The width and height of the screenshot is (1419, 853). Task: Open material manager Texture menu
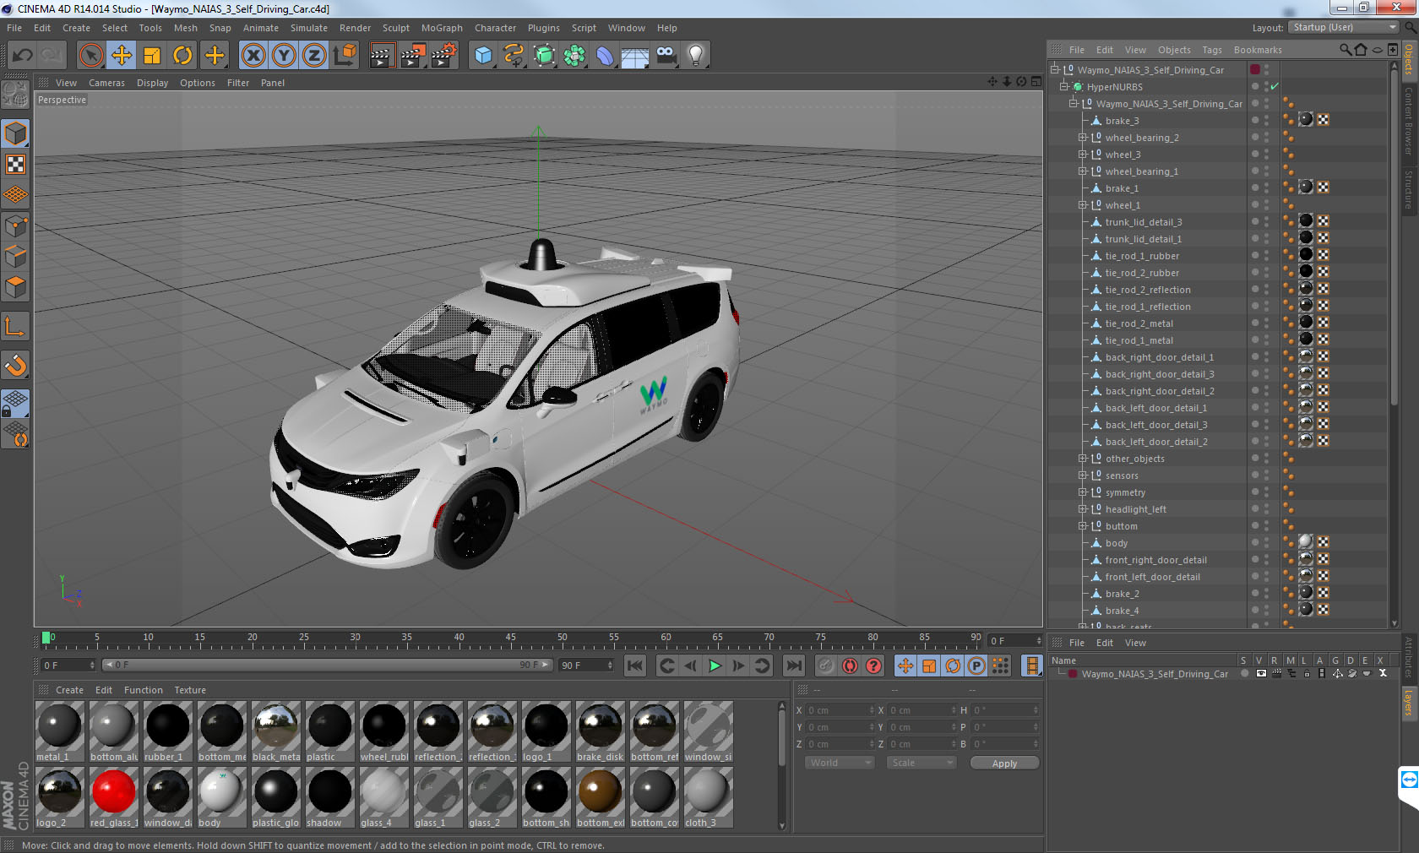coord(190,690)
